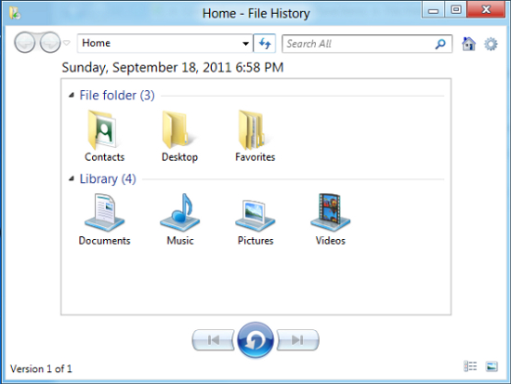Open the Contacts folder
Viewport: 511px width, 384px height.
click(x=104, y=136)
